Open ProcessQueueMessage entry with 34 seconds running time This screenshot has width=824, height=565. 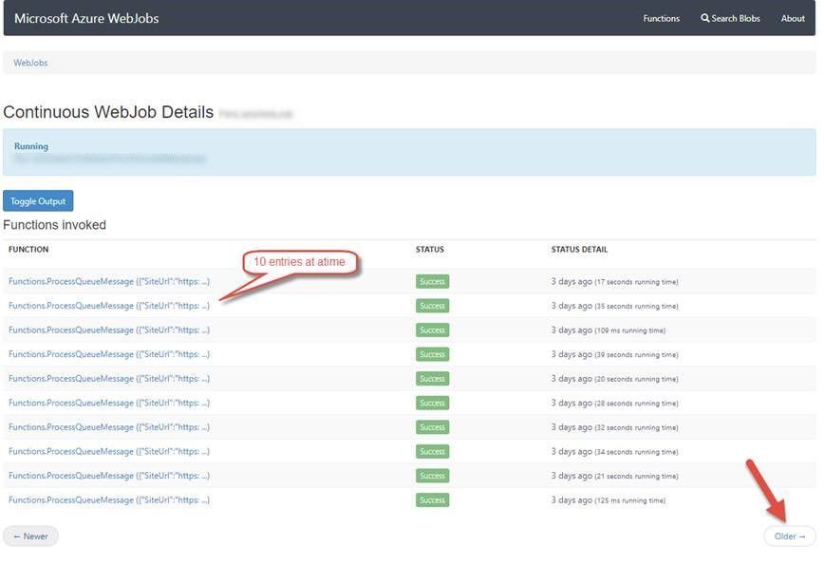[109, 451]
